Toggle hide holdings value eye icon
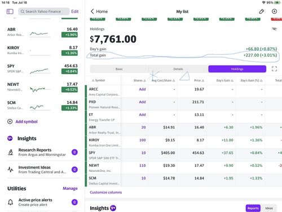The height and width of the screenshot is (212, 282). point(274,29)
